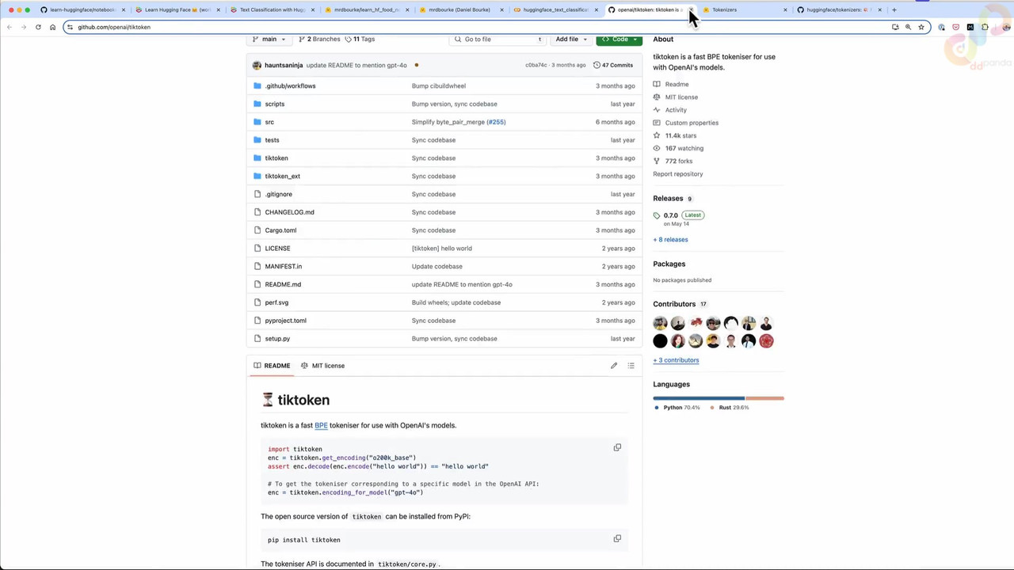
Task: Click the fork icon beside 772 forks
Action: click(x=657, y=161)
